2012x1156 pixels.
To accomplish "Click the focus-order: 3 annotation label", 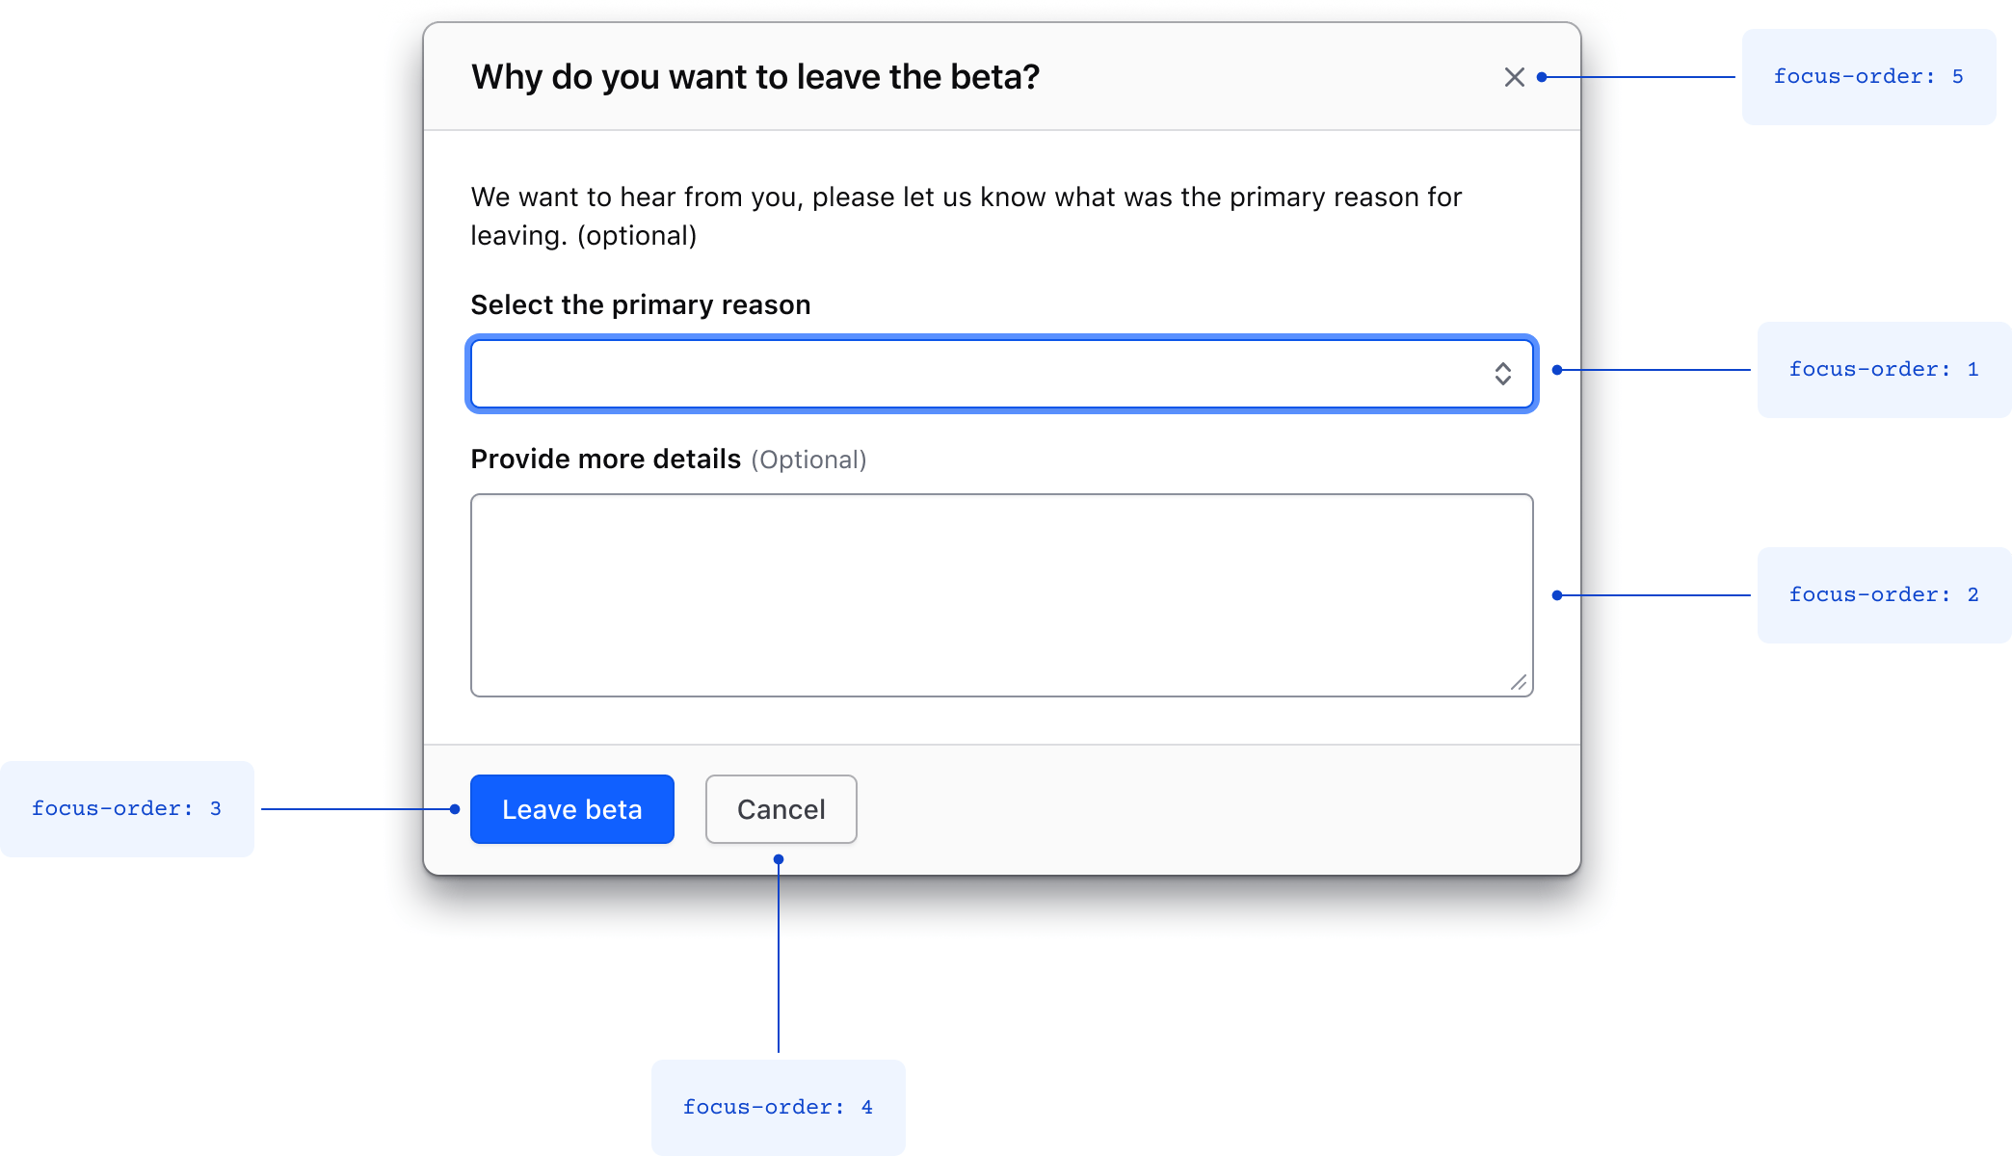I will [x=126, y=808].
